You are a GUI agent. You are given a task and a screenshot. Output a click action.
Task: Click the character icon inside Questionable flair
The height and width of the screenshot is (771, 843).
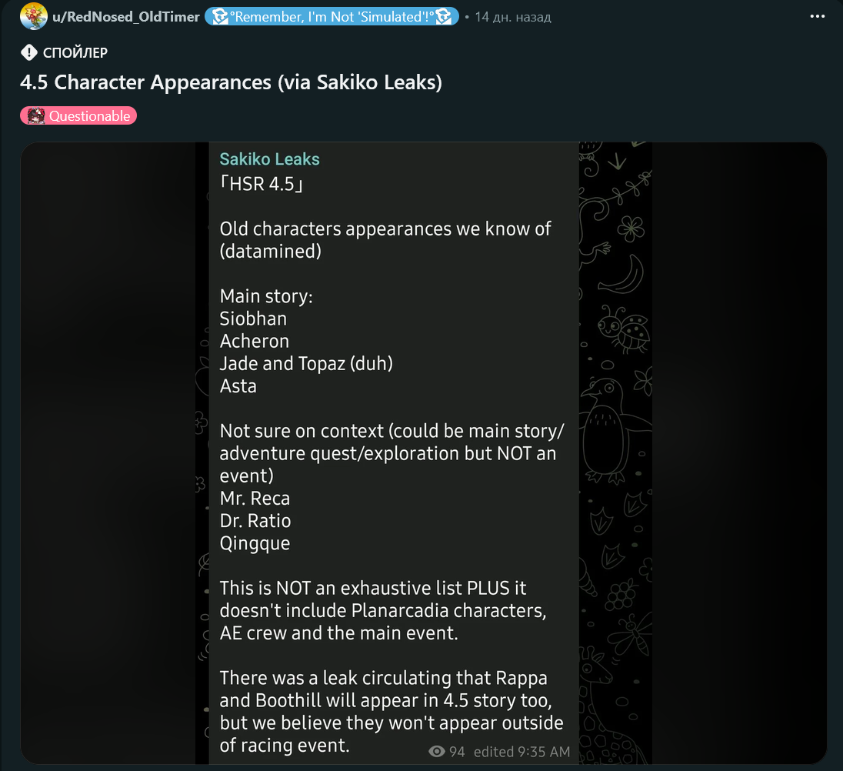tap(36, 115)
